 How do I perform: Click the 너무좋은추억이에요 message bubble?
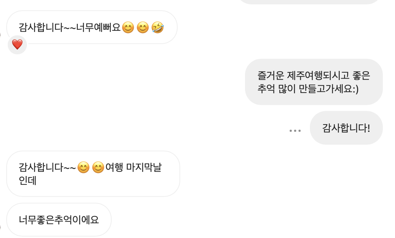click(x=59, y=219)
